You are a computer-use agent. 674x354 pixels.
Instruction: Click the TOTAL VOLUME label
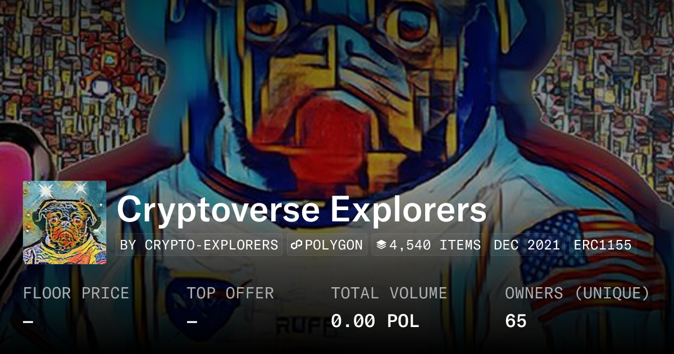click(389, 293)
